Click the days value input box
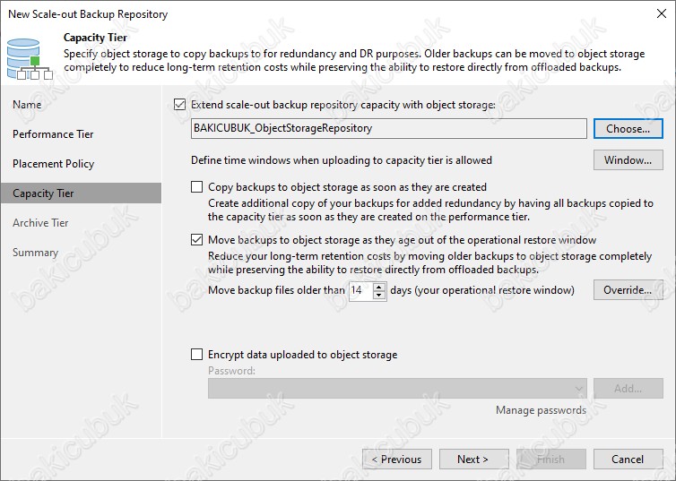 point(360,290)
